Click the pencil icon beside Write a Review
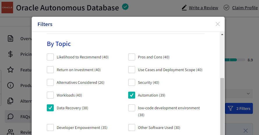This screenshot has height=135, width=259. pos(184,8)
